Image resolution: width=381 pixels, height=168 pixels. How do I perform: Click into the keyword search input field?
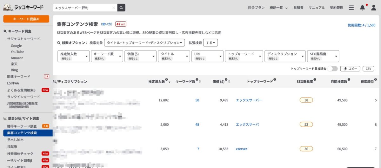[83, 8]
